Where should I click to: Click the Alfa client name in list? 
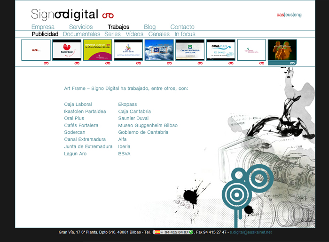click(x=122, y=139)
